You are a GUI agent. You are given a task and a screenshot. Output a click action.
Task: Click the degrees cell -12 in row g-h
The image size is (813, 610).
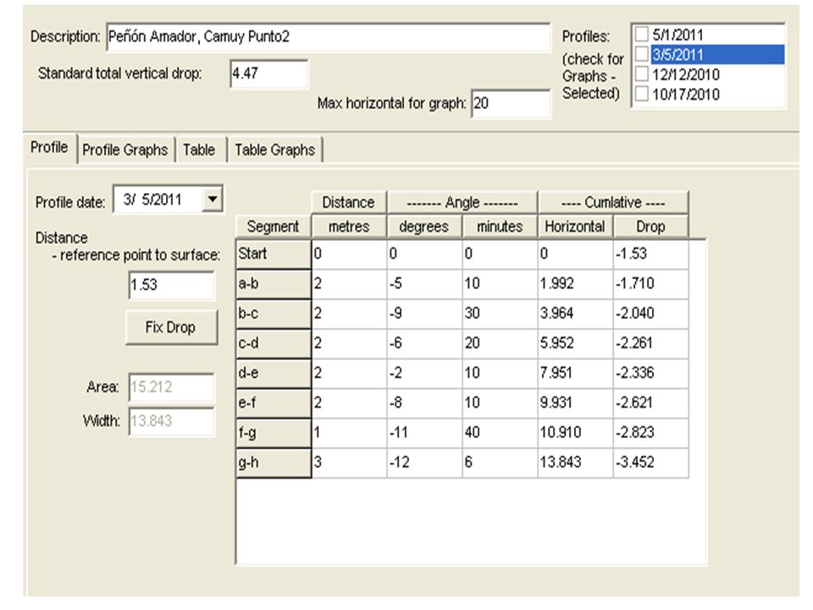click(424, 463)
